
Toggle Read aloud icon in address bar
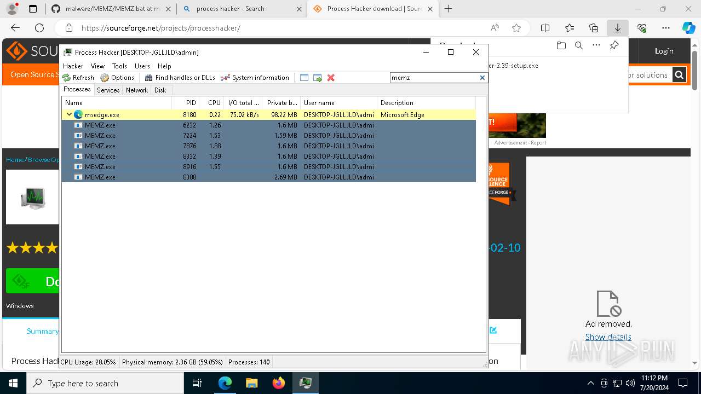pyautogui.click(x=495, y=28)
